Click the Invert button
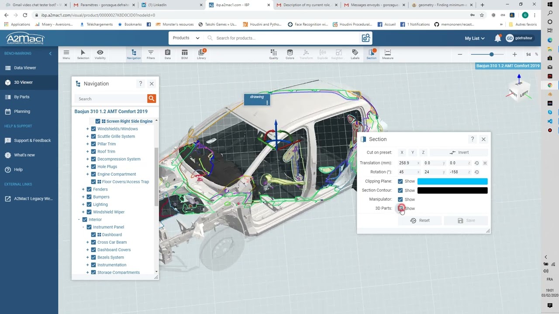Image resolution: width=559 pixels, height=314 pixels. [x=459, y=153]
